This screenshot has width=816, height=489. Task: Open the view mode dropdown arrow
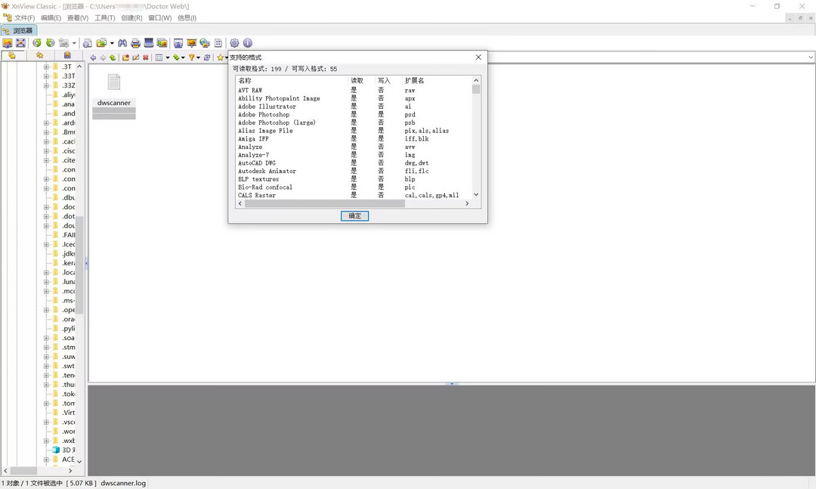(x=167, y=57)
